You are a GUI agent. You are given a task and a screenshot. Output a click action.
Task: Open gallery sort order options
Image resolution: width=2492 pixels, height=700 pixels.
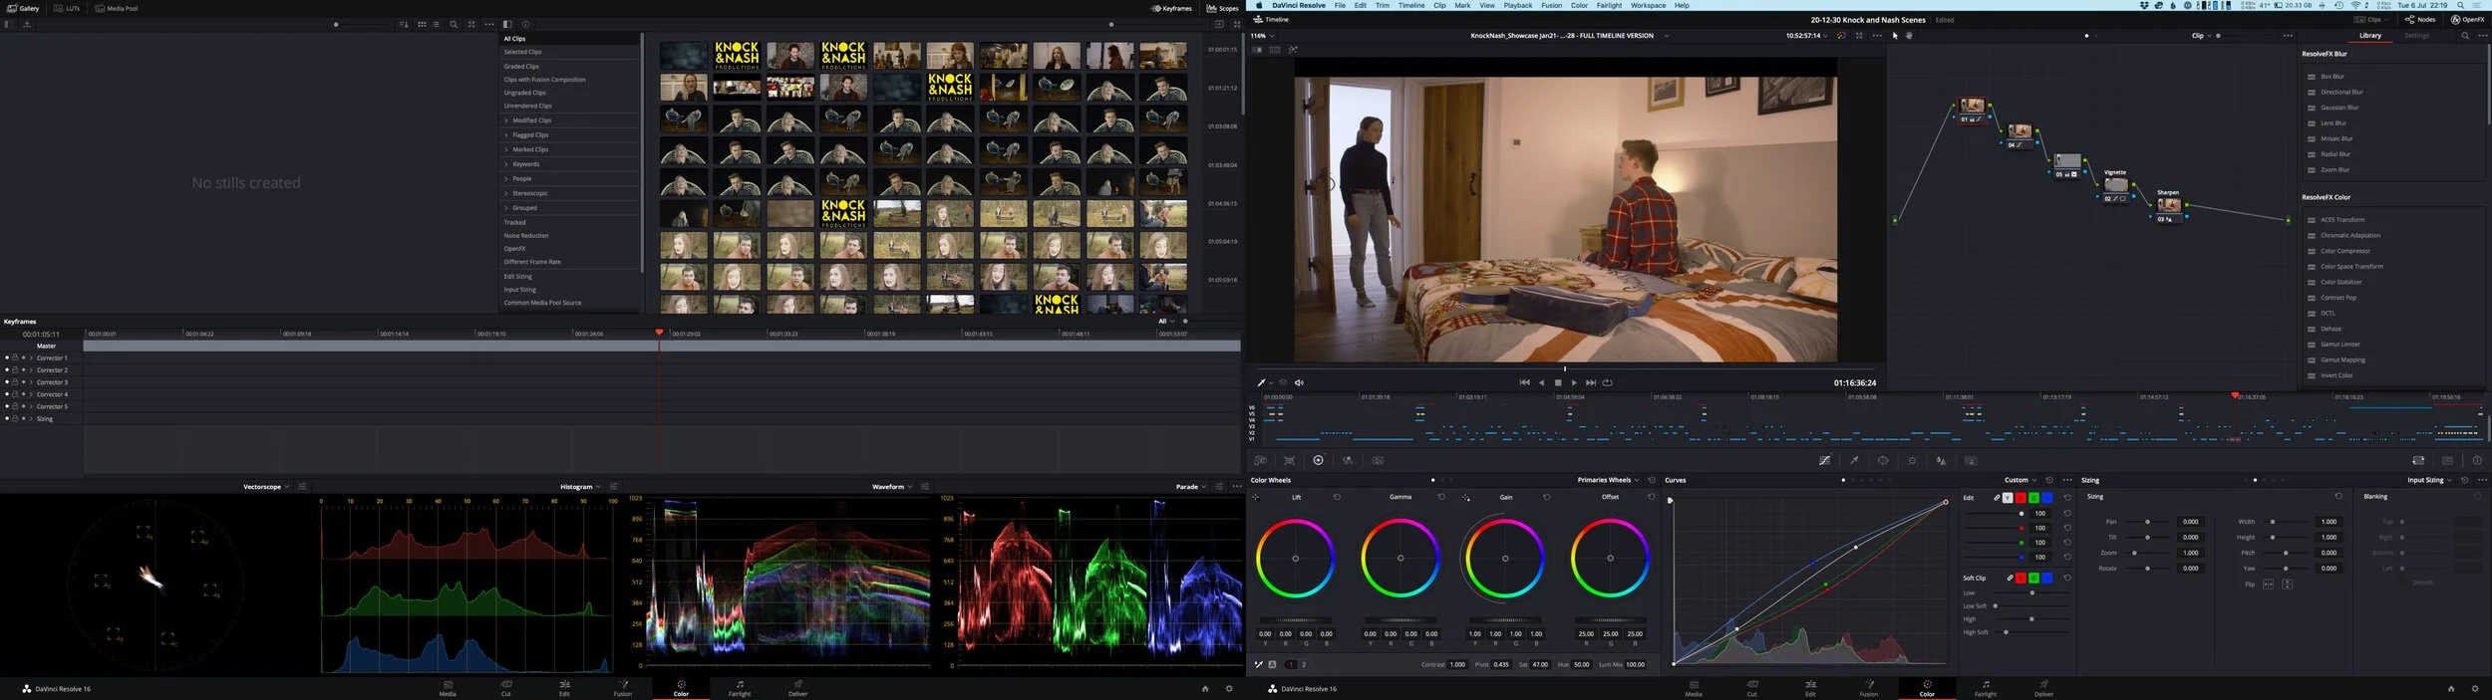(404, 24)
